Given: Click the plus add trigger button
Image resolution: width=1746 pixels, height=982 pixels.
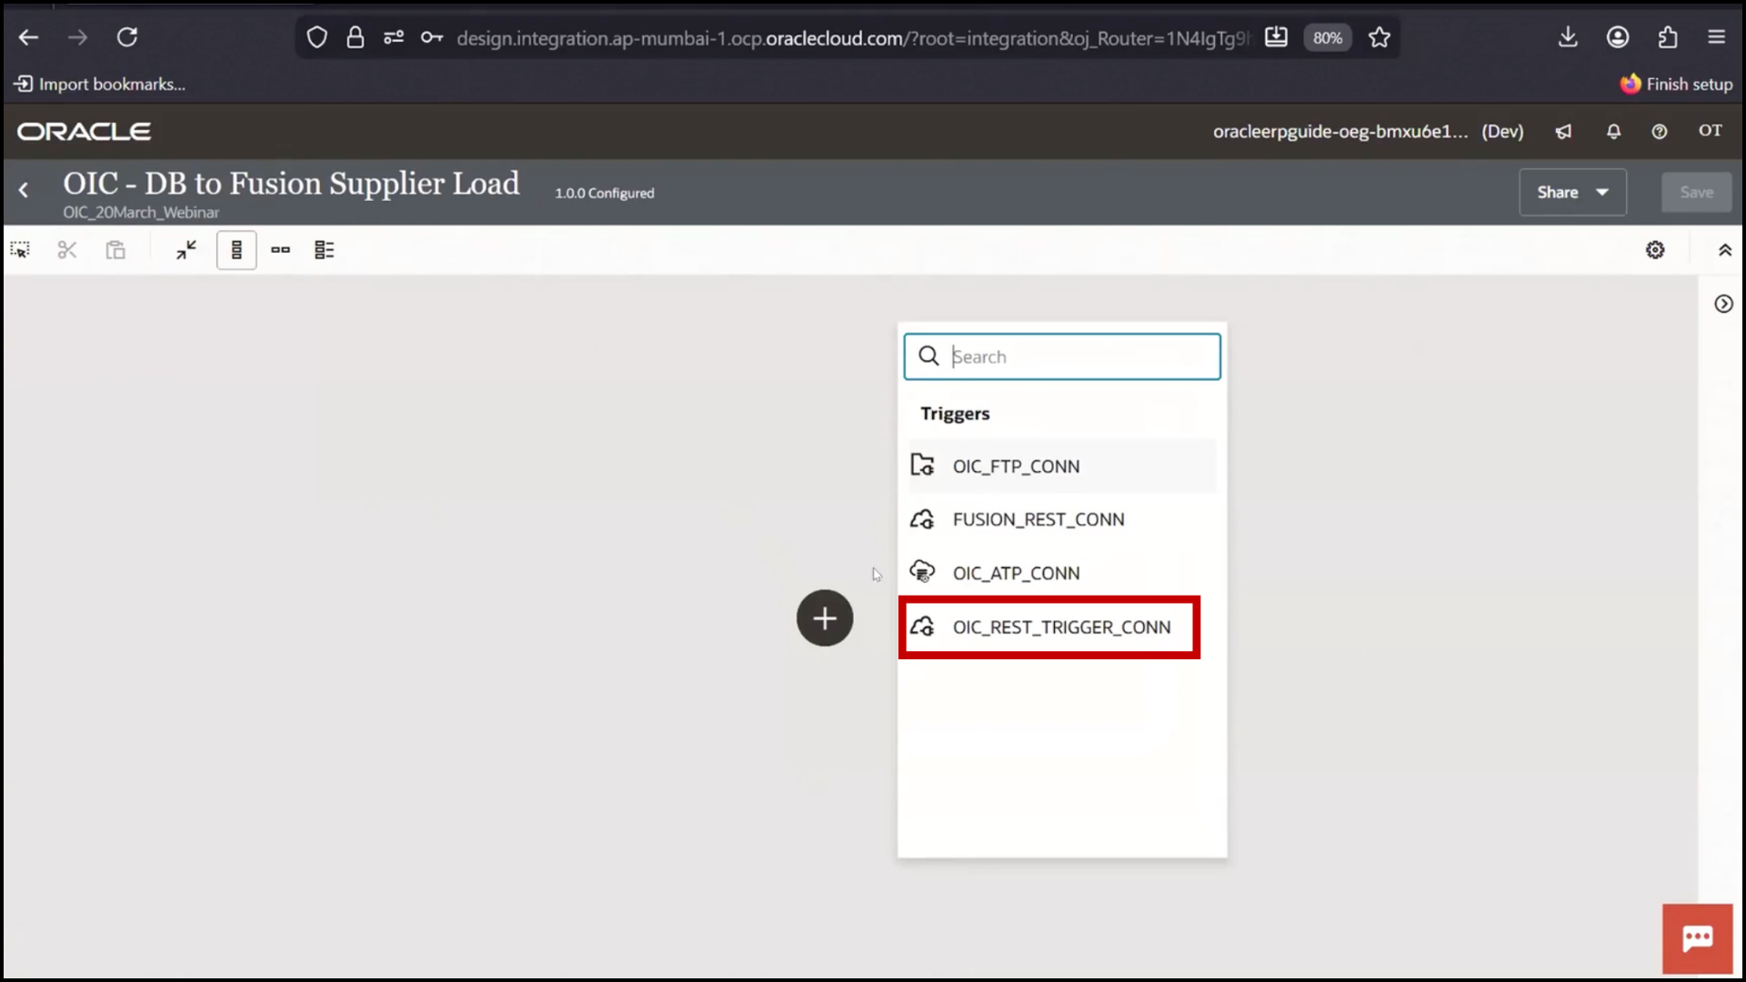Looking at the screenshot, I should pos(825,618).
